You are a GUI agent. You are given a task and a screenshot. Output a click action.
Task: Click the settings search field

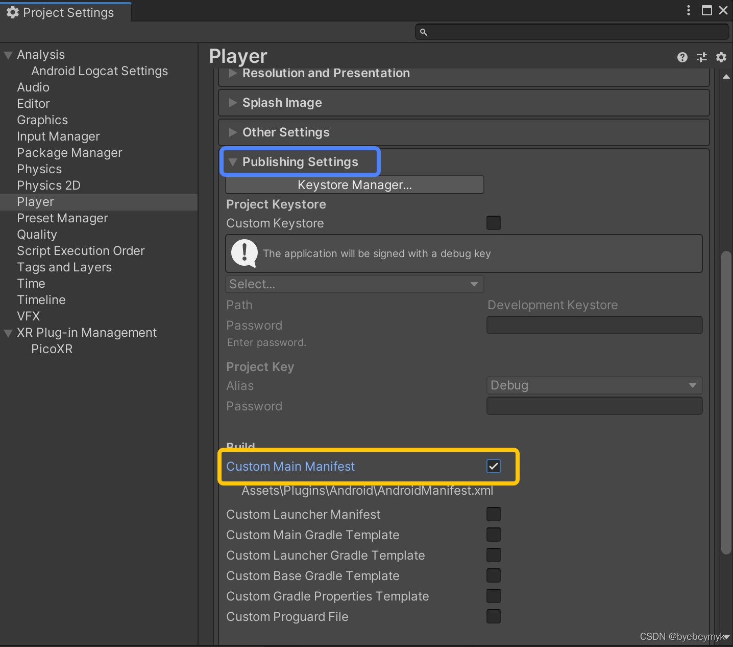(572, 32)
